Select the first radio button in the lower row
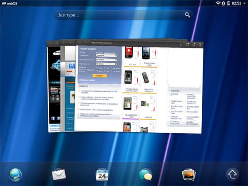Image resolution: width=248 pixels, height=186 pixels. click(98, 71)
